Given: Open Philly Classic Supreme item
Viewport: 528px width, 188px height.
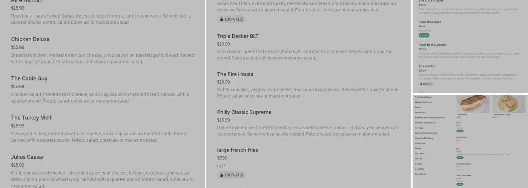Looking at the screenshot, I should click(244, 112).
